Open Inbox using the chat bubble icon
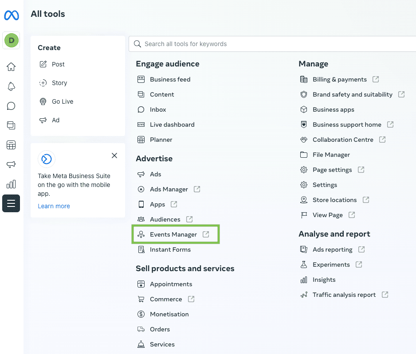The width and height of the screenshot is (416, 354). (x=11, y=106)
